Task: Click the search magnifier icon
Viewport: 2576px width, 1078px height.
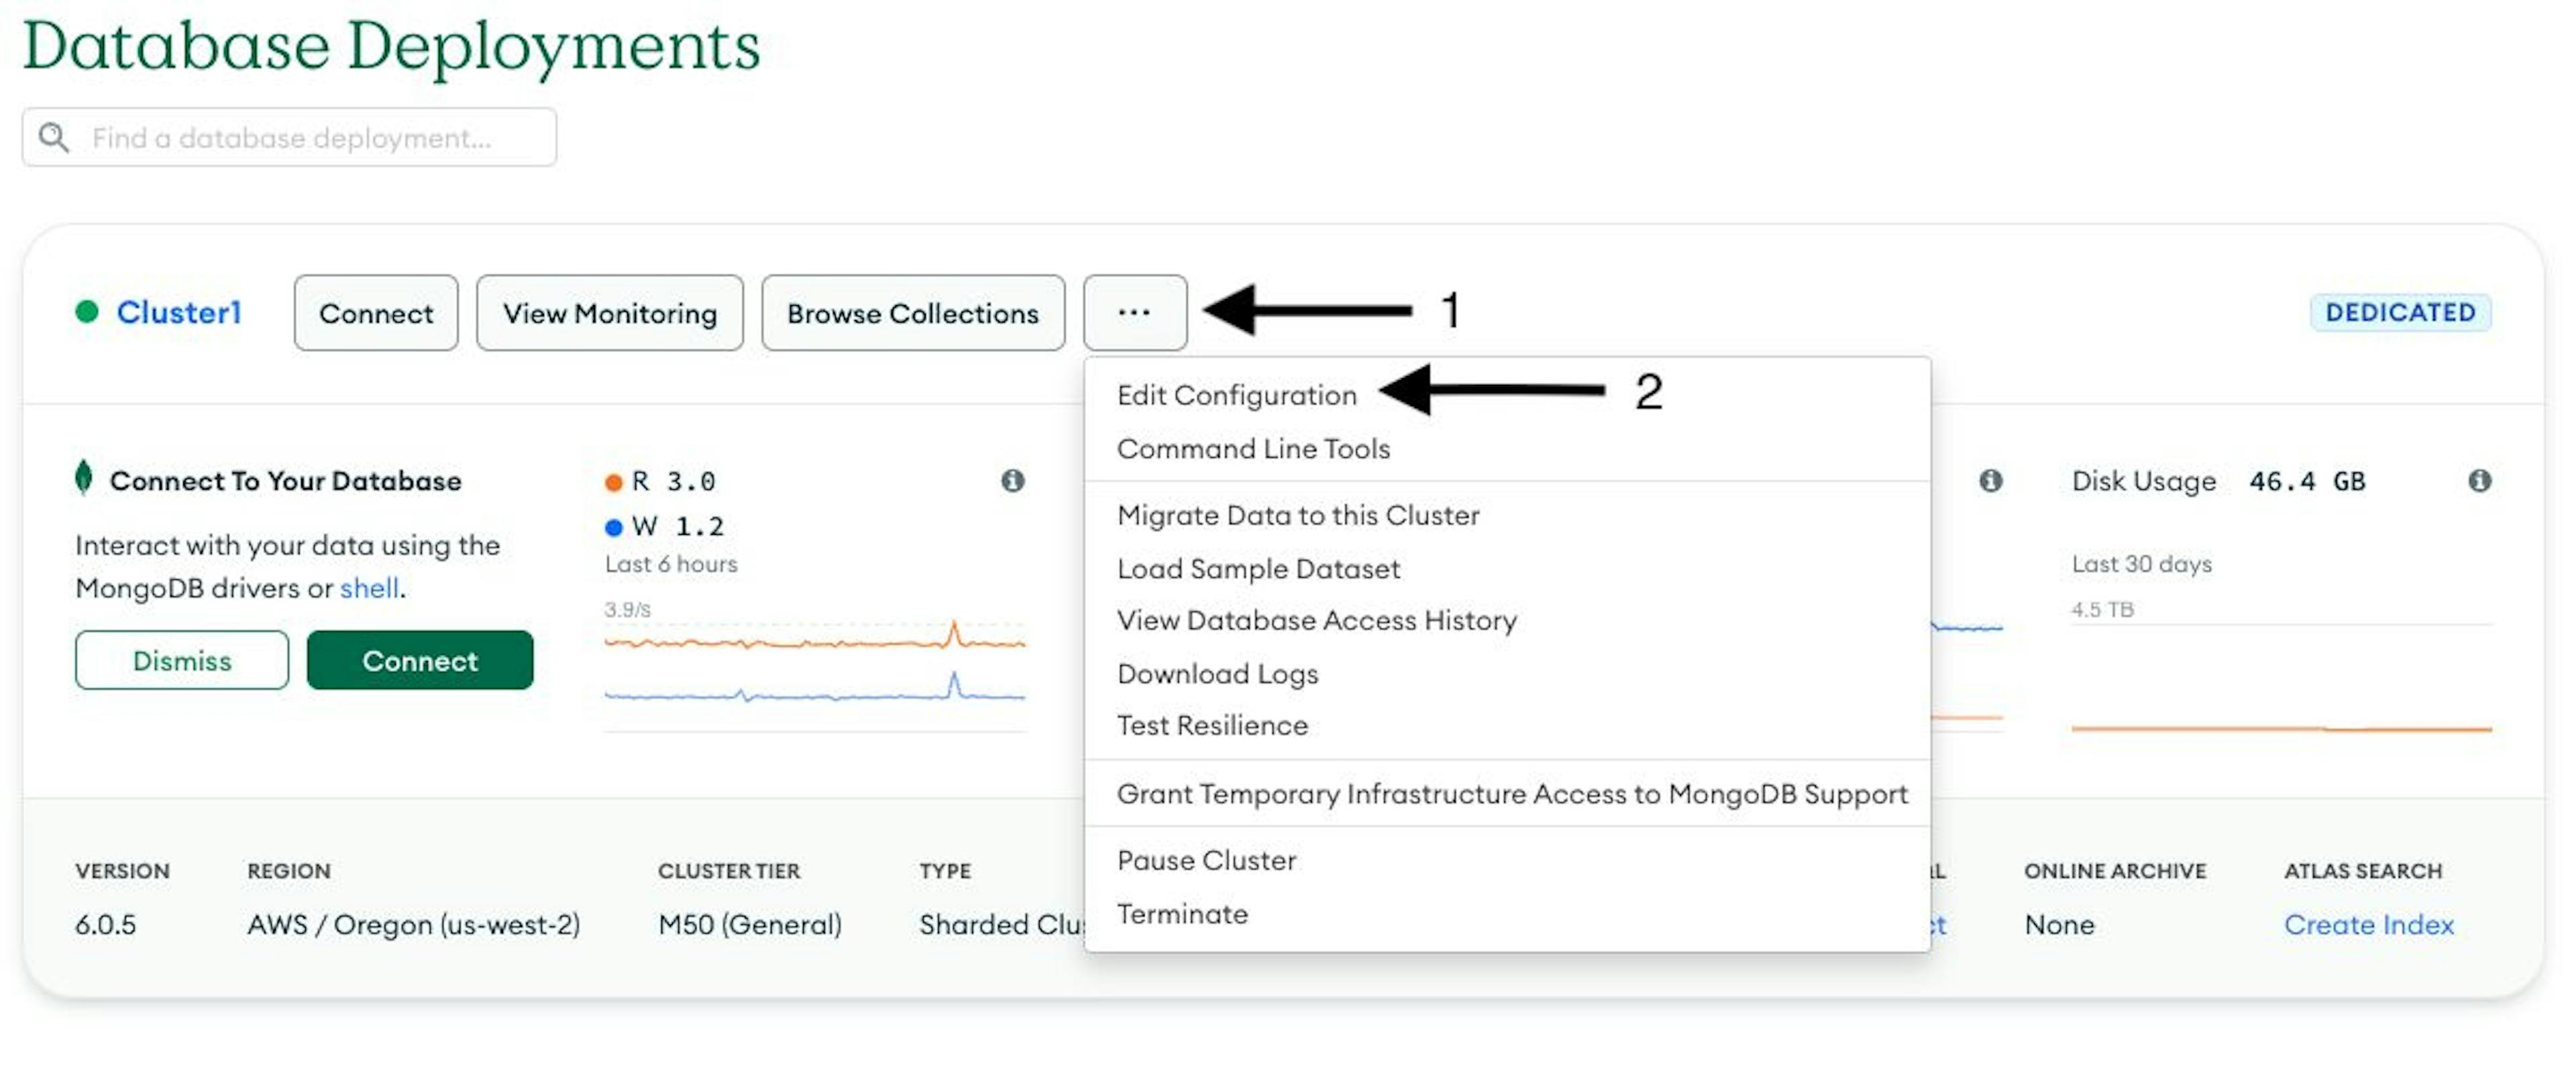Action: [54, 137]
